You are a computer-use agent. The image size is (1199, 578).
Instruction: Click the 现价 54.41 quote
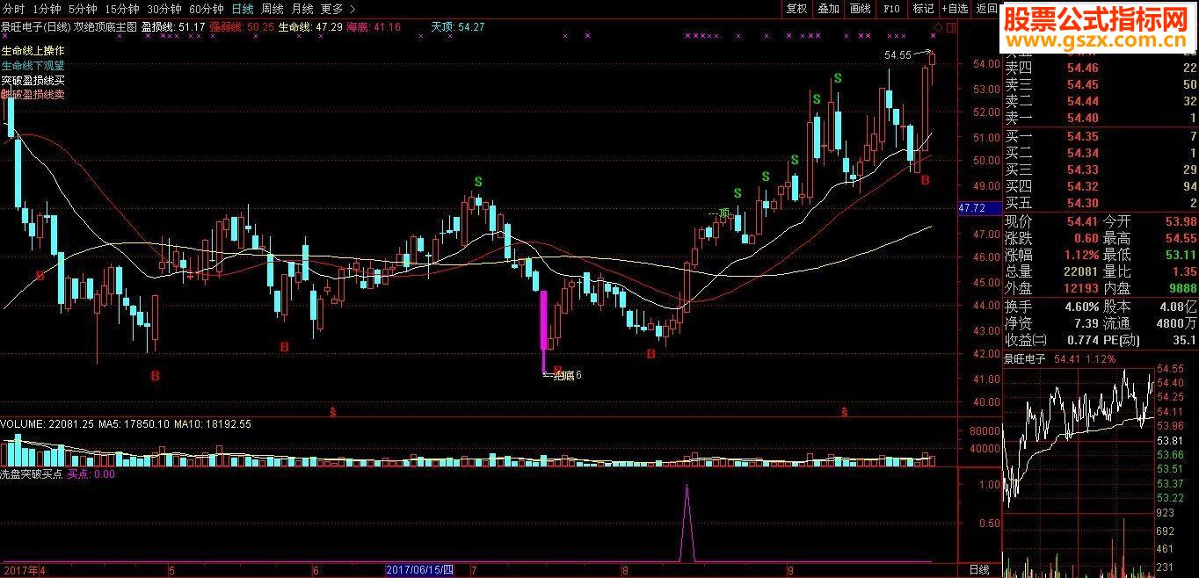pyautogui.click(x=1051, y=221)
